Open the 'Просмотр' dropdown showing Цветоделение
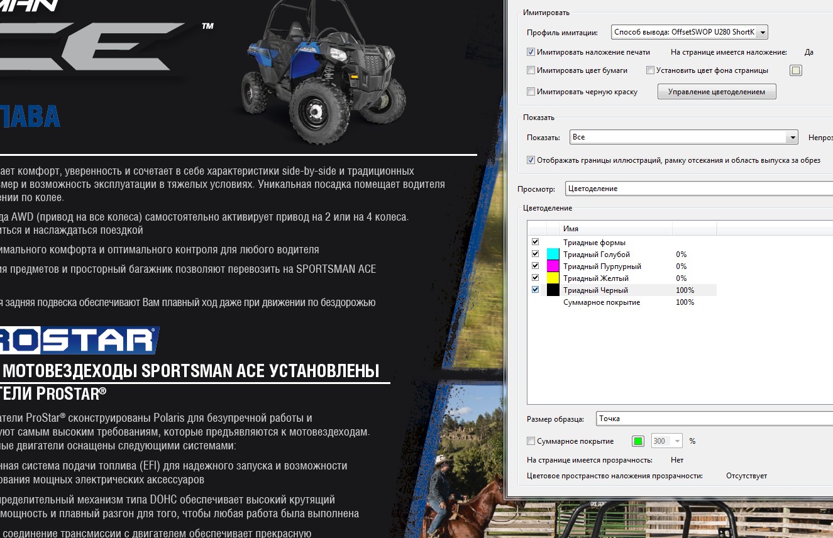 click(x=699, y=189)
